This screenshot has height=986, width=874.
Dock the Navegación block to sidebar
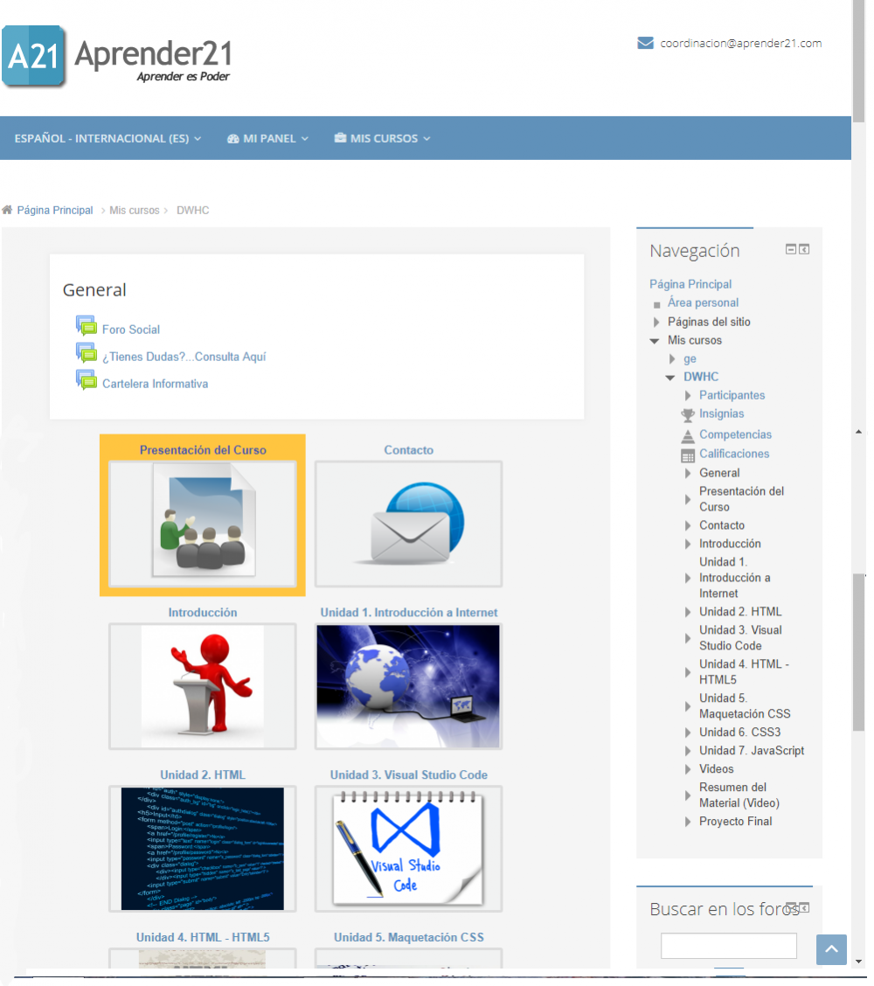(x=803, y=249)
